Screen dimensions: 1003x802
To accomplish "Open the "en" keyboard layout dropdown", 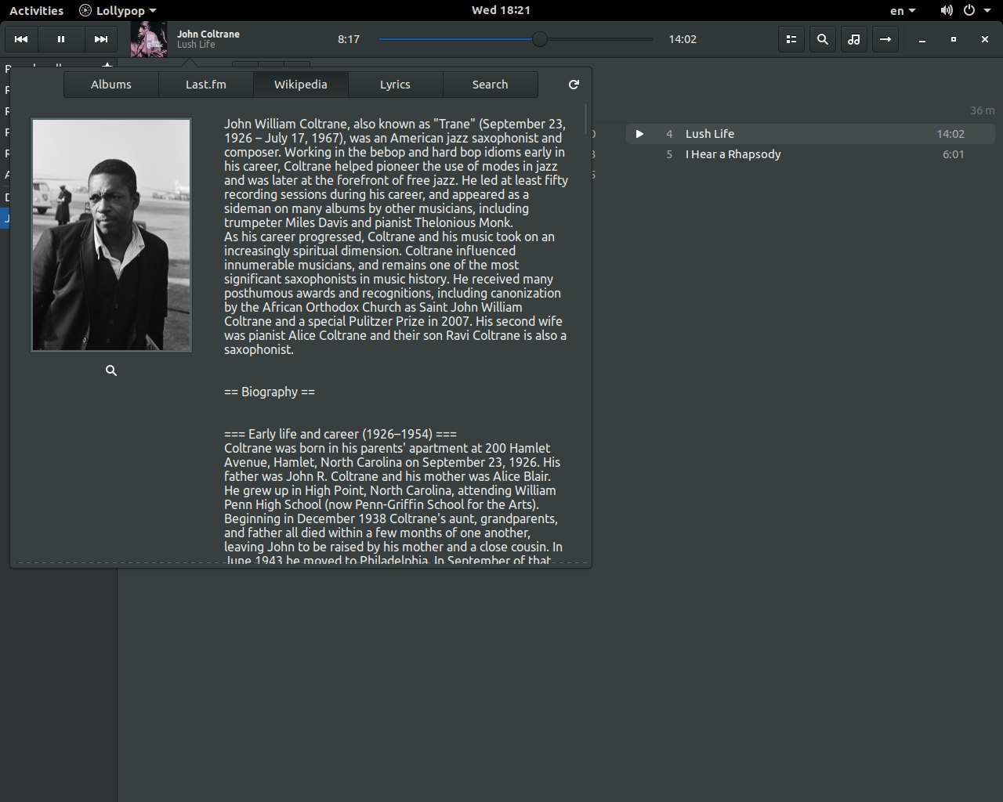I will (903, 10).
